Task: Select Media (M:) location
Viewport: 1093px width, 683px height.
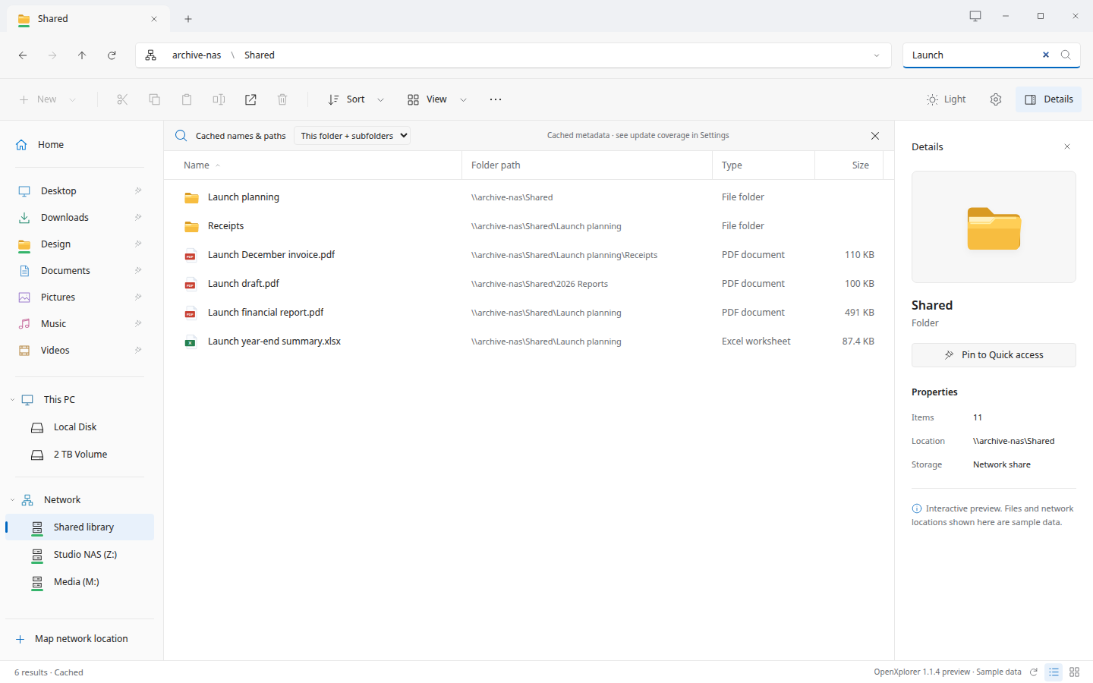Action: [80, 582]
